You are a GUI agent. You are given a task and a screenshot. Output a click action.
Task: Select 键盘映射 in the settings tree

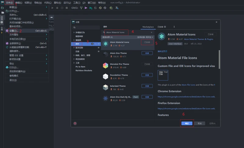click(x=79, y=36)
